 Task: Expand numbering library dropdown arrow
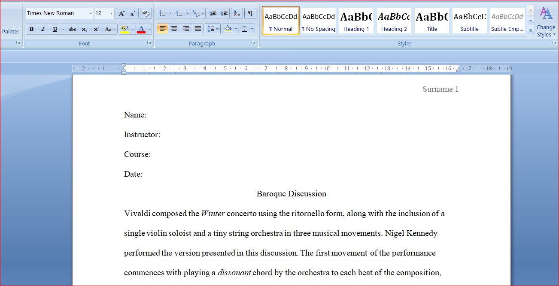(x=188, y=13)
